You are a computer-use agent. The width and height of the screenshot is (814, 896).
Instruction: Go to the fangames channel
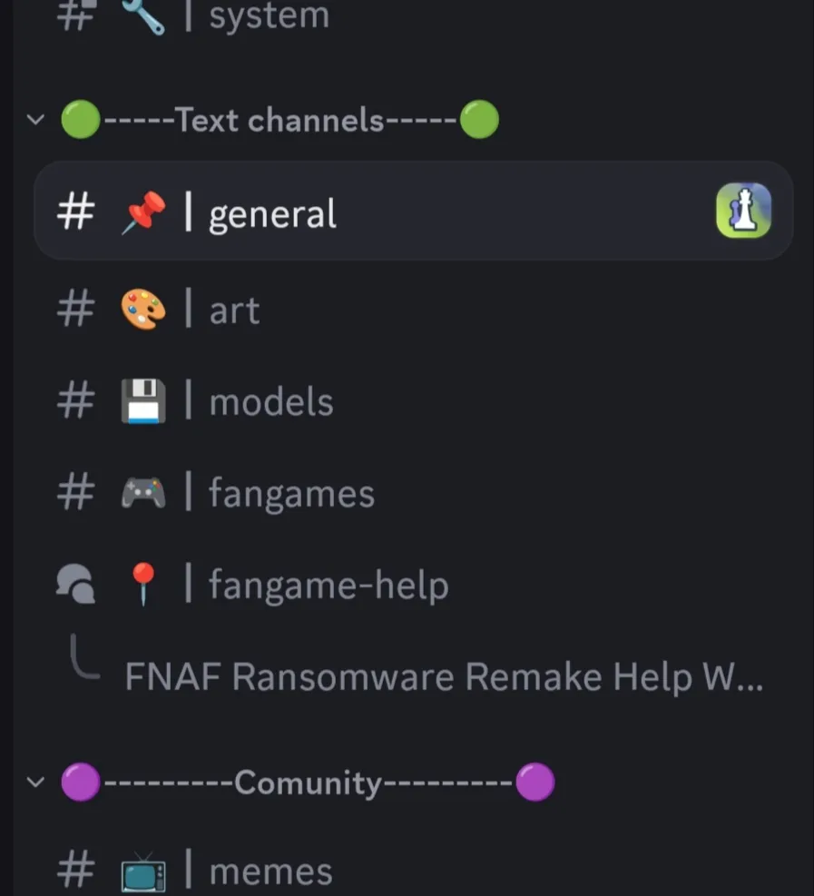click(414, 493)
